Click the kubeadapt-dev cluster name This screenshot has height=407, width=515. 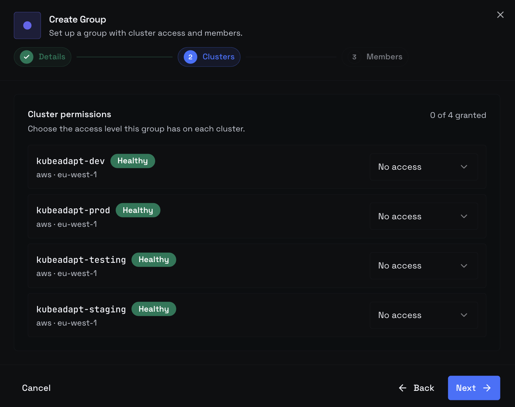(70, 161)
